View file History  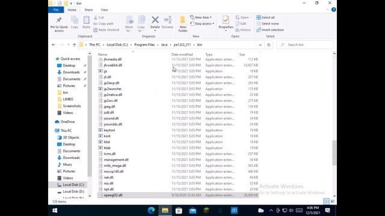(243, 30)
